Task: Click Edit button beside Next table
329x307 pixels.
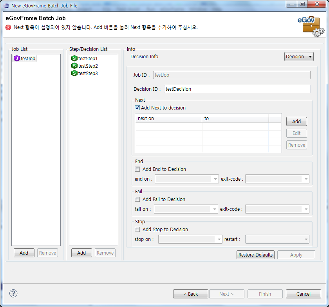Action: point(296,133)
